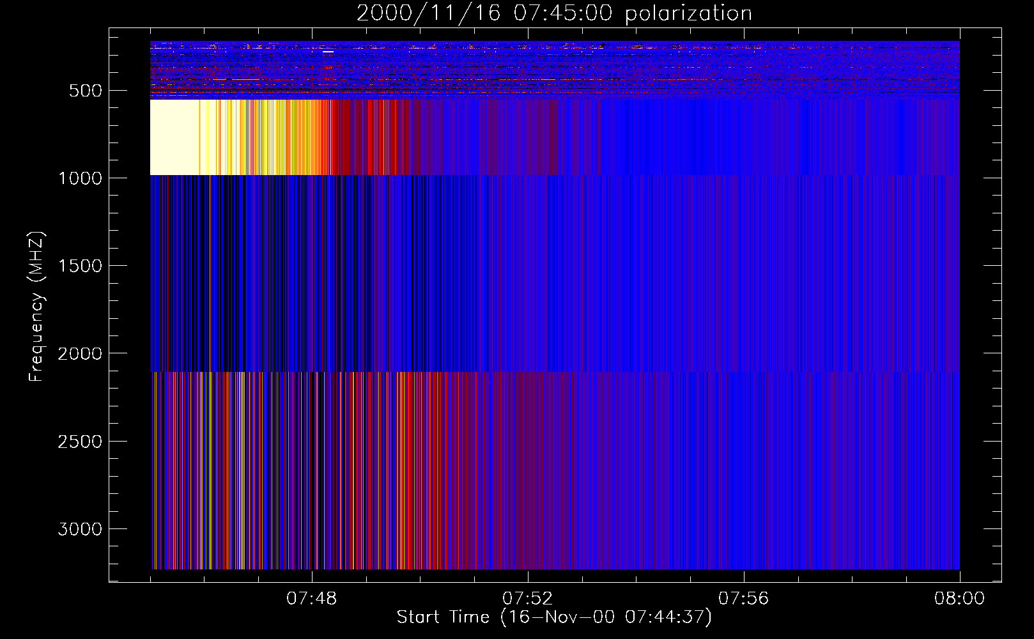Click the 07:56 time tick label

click(744, 599)
